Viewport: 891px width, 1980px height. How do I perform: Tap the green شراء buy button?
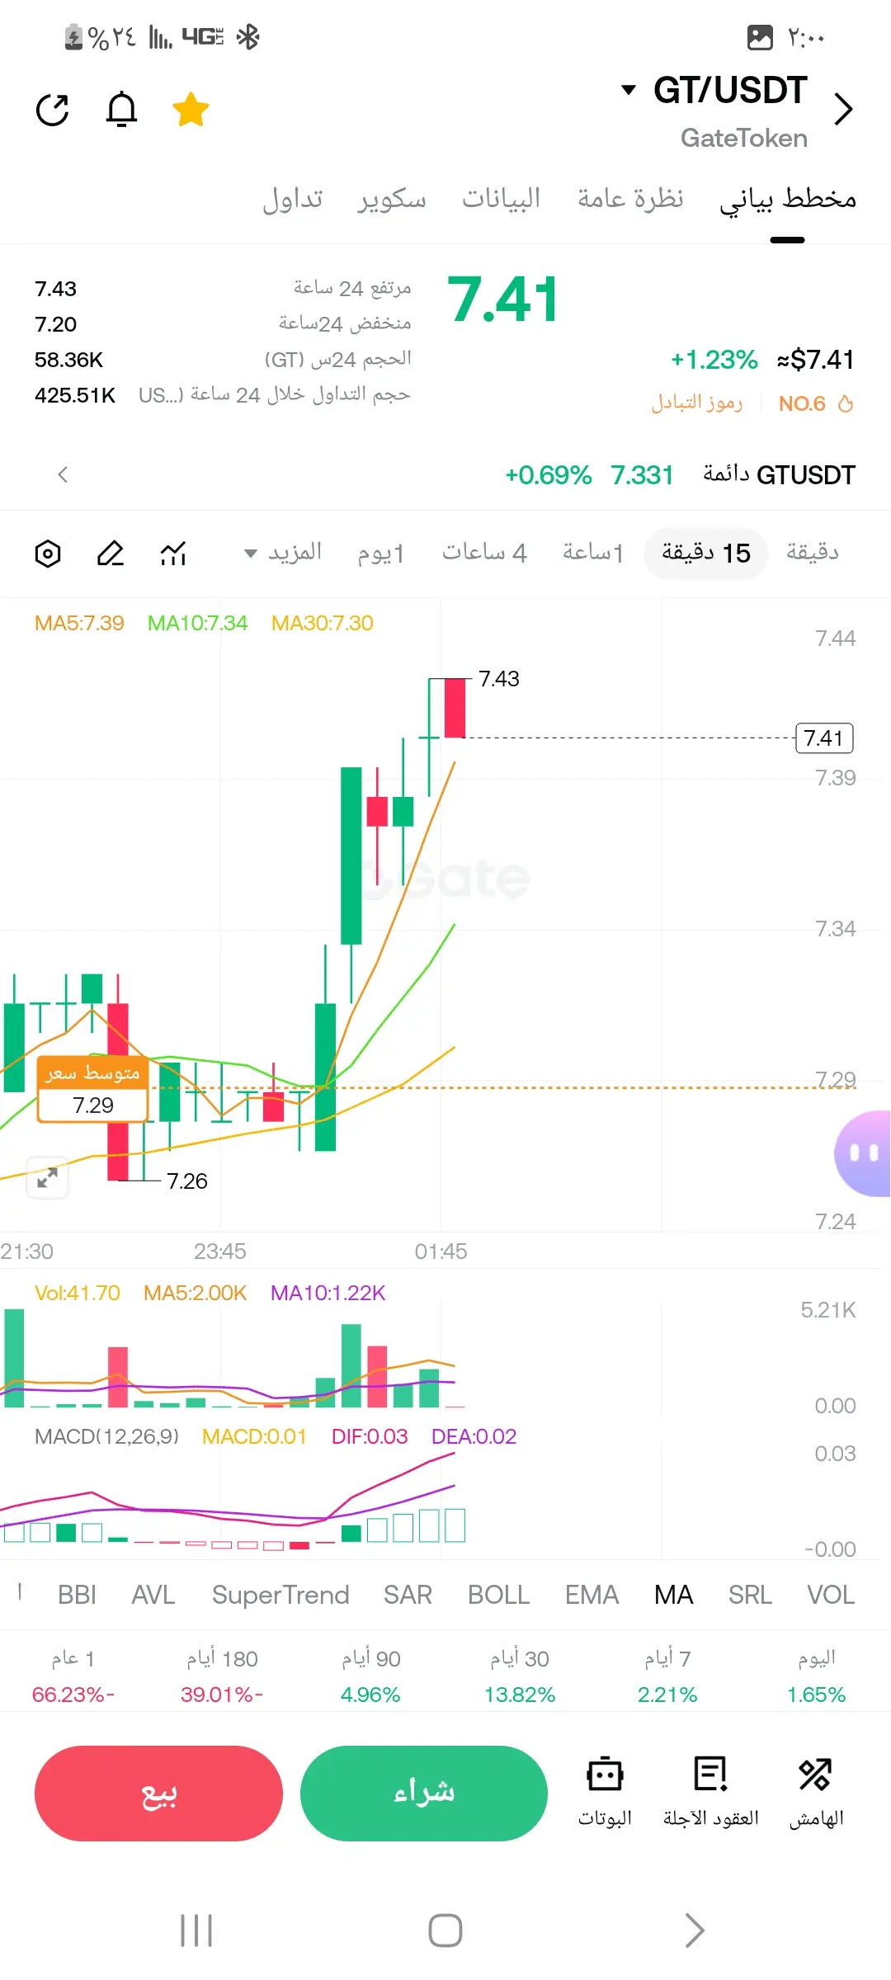(x=424, y=1794)
